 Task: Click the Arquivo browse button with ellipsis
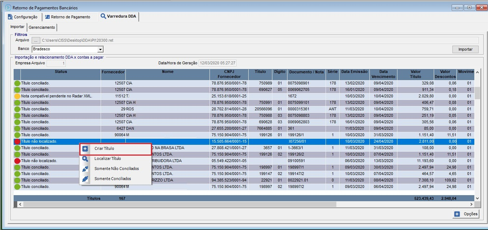(36, 40)
